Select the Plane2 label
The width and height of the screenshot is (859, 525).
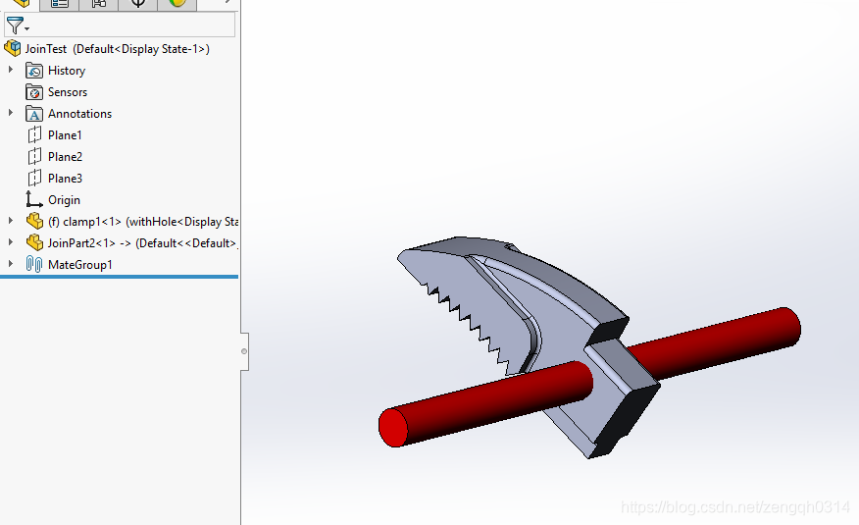[65, 157]
